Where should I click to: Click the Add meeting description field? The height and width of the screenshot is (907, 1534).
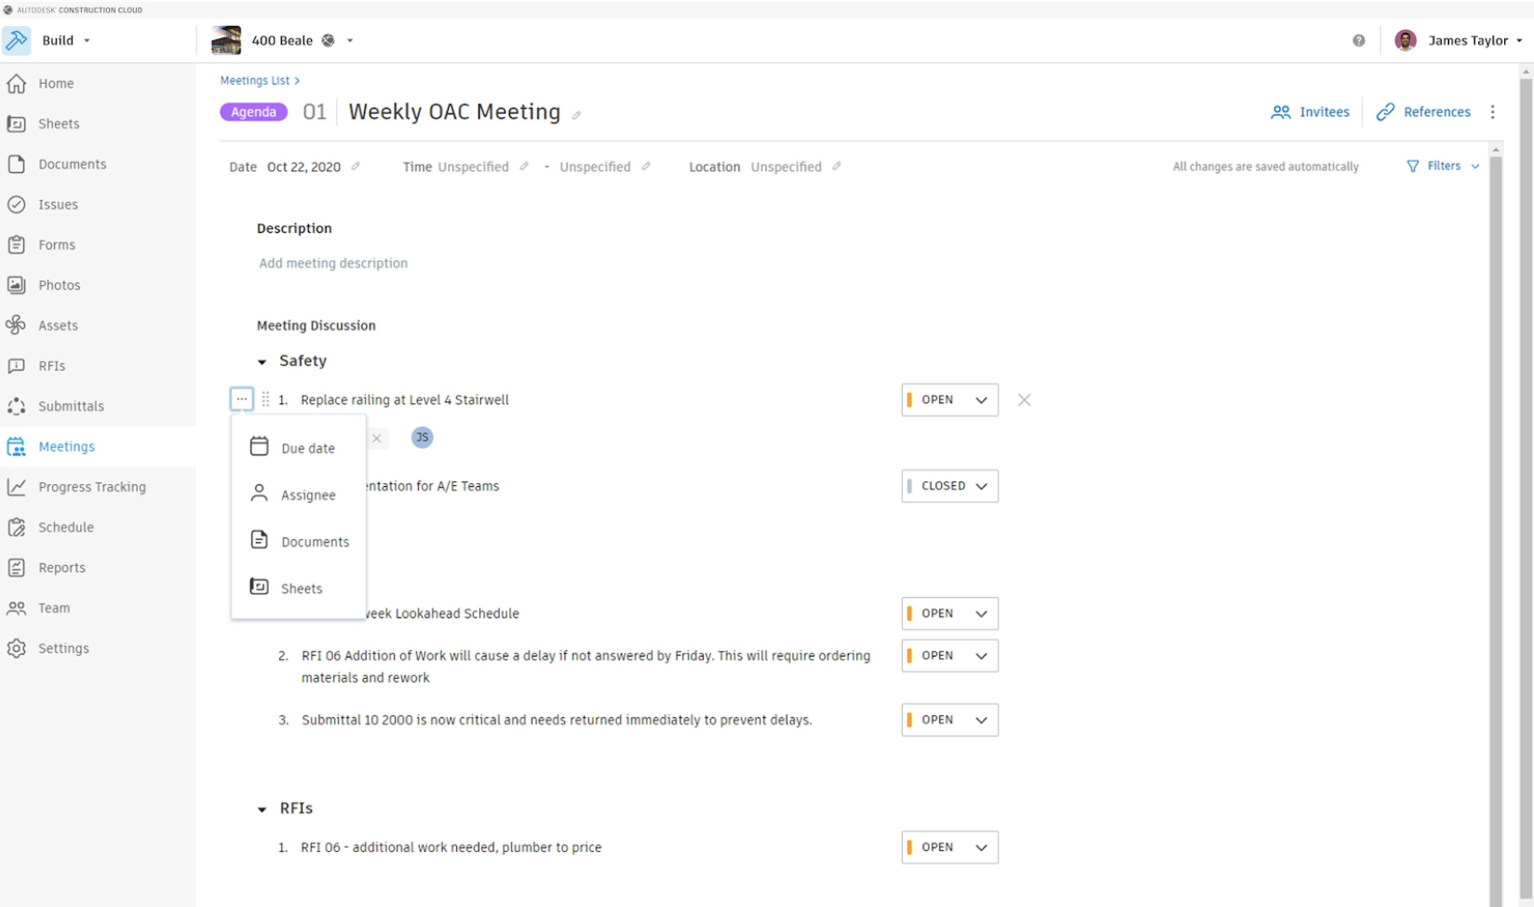(333, 264)
